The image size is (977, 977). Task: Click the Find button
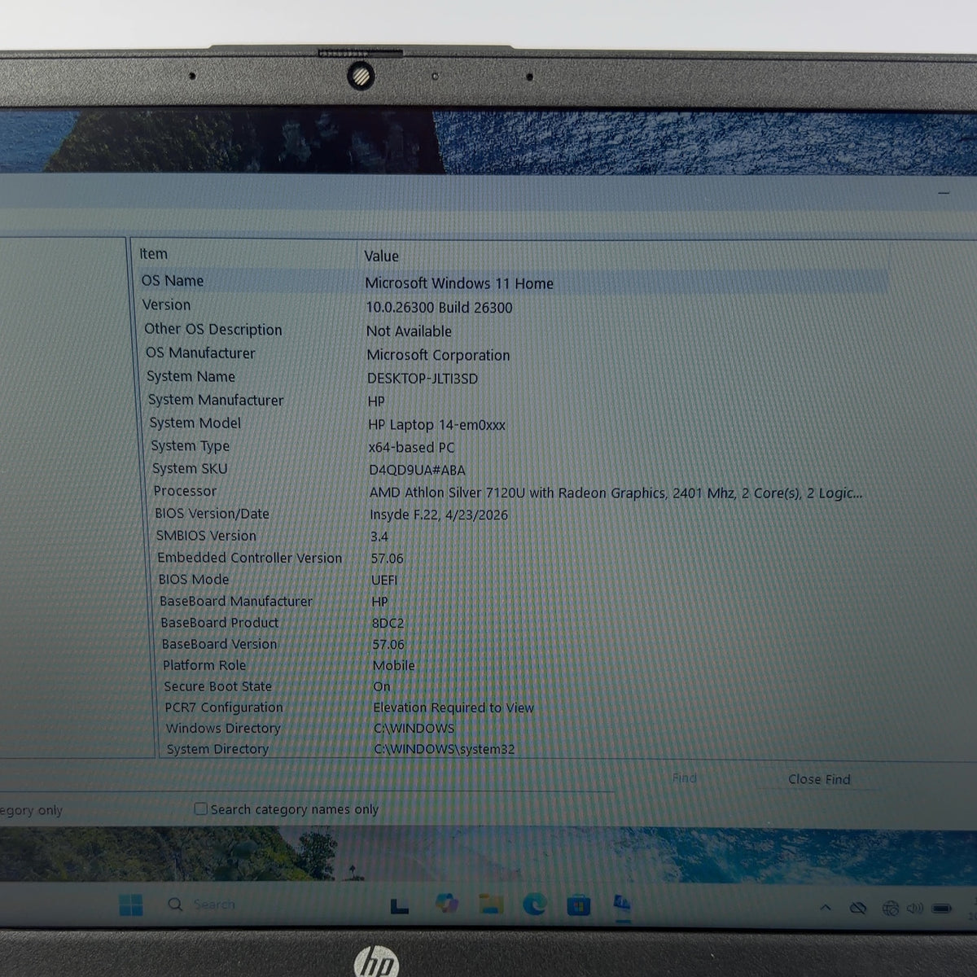pos(684,778)
